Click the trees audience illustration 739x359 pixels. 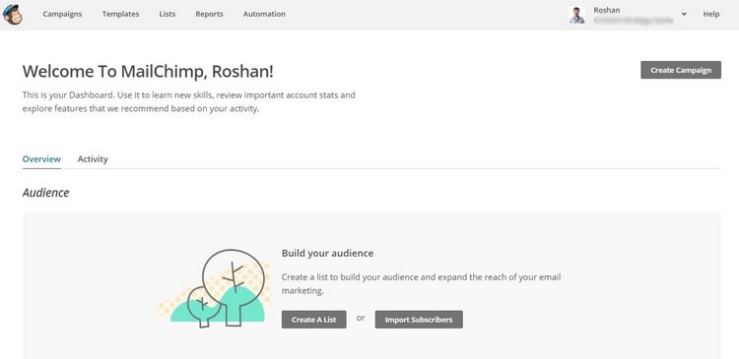tap(215, 288)
